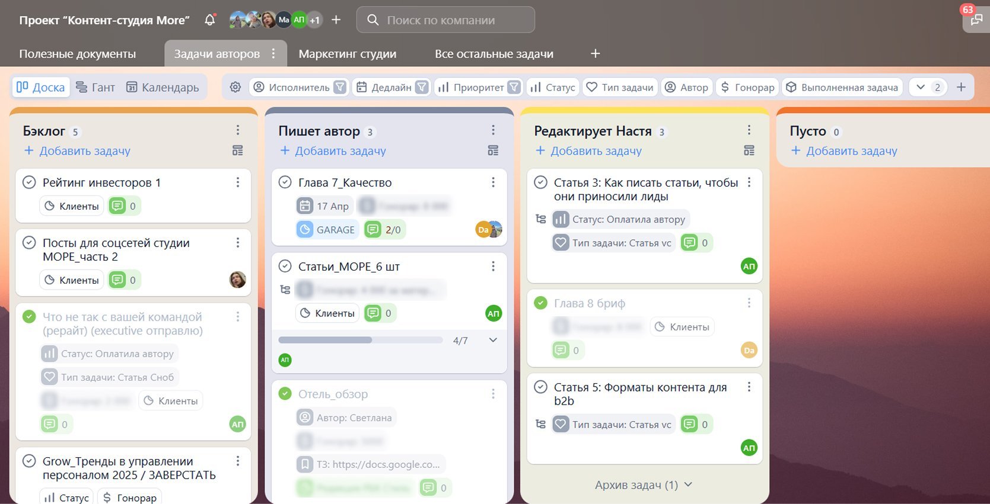Screen dimensions: 990x504
Task: Open Бэклог column options menu
Action: tap(237, 130)
